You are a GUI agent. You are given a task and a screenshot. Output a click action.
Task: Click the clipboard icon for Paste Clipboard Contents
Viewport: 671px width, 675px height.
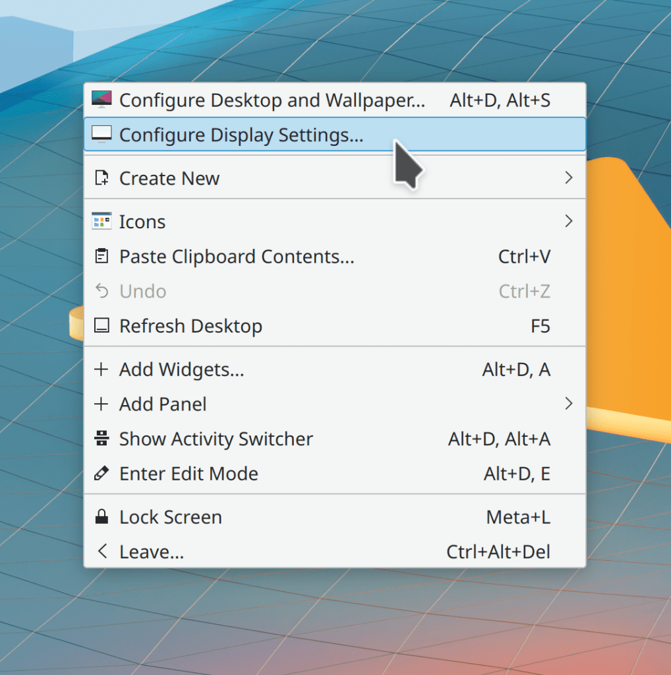point(102,256)
